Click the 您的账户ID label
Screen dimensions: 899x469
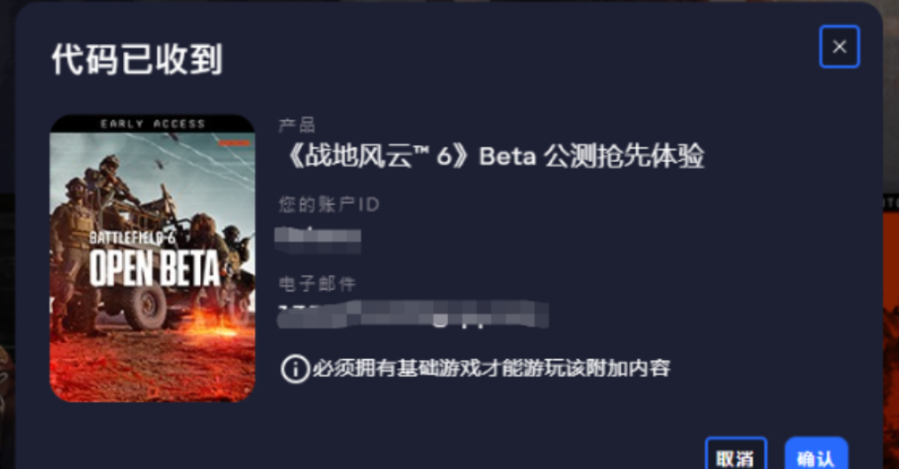point(329,204)
